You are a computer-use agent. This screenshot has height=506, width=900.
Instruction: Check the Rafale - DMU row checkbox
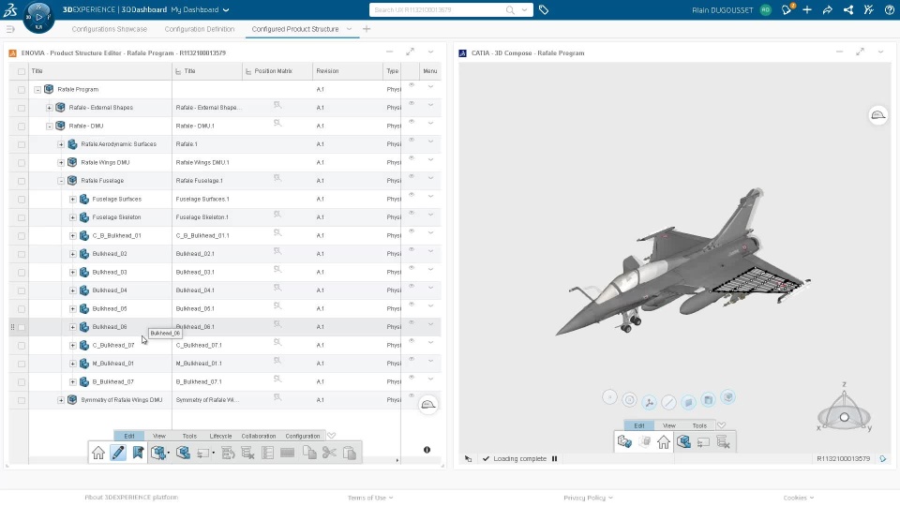pos(22,126)
